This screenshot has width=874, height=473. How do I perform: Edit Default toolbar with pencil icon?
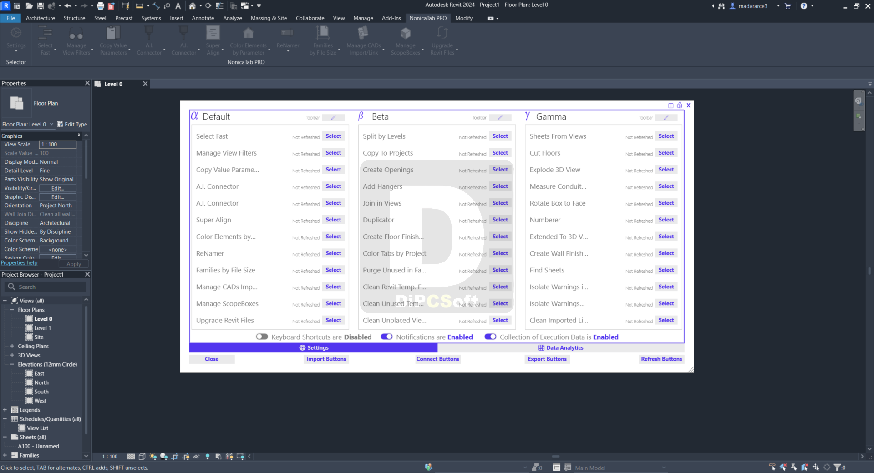click(333, 117)
